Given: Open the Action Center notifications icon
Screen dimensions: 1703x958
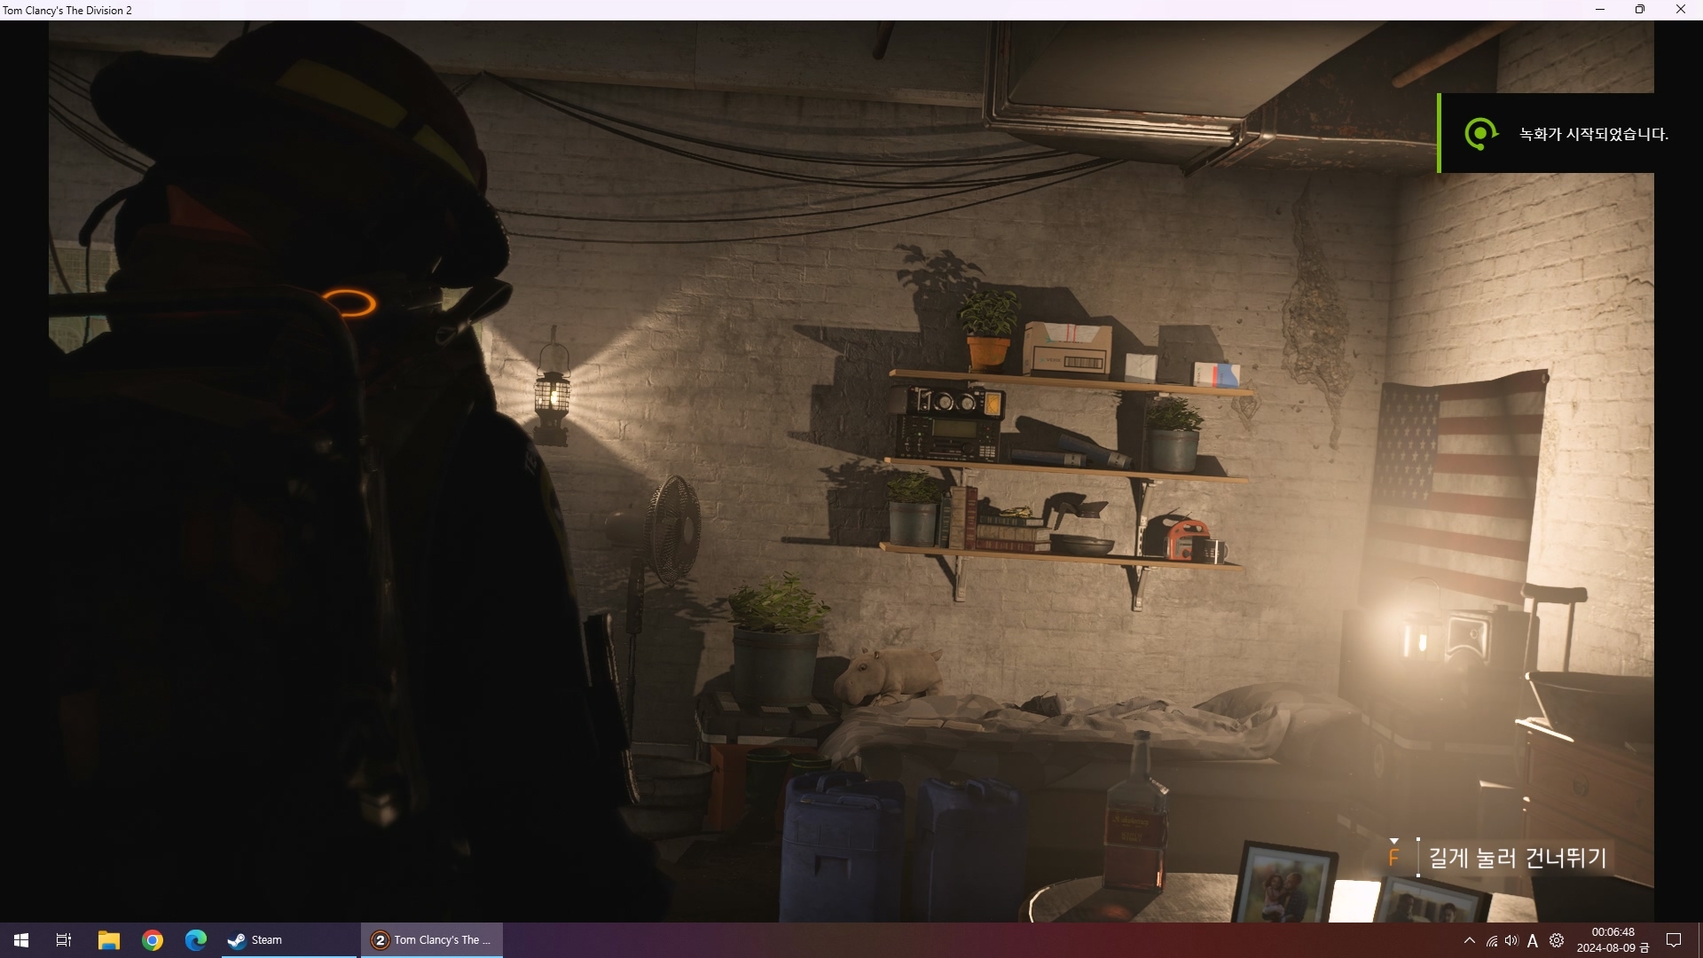Looking at the screenshot, I should (x=1674, y=940).
